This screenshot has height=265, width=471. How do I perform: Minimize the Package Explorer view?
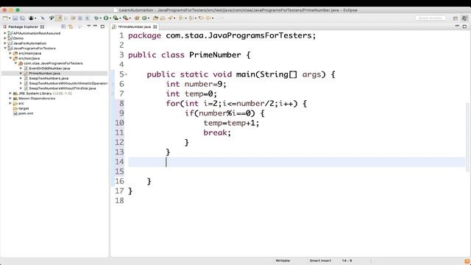(95, 26)
